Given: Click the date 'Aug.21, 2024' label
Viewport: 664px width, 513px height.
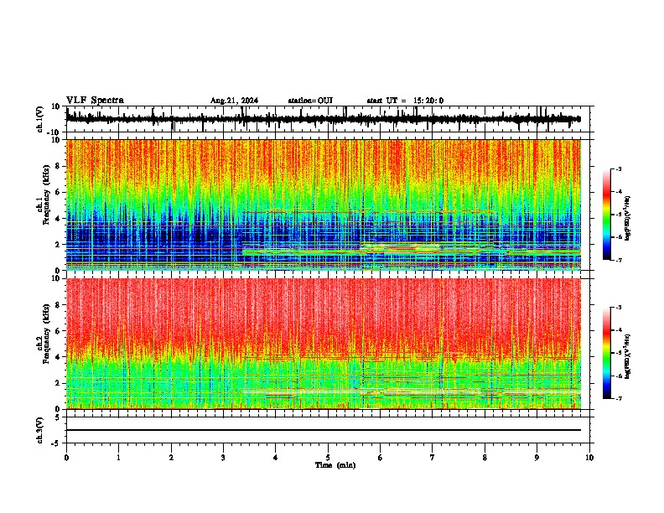Looking at the screenshot, I should tap(234, 101).
